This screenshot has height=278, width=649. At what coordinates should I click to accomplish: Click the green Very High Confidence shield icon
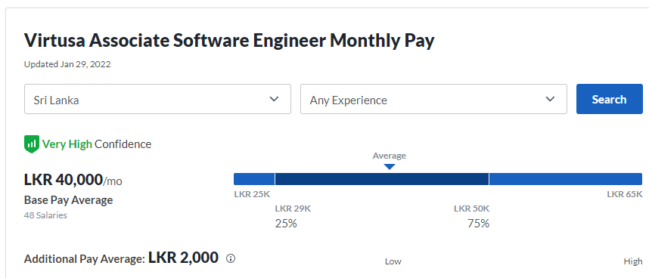point(32,144)
